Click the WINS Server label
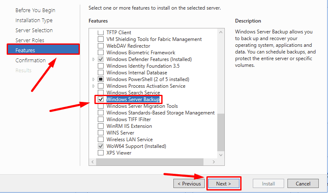The width and height of the screenshot is (328, 193). coord(120,133)
